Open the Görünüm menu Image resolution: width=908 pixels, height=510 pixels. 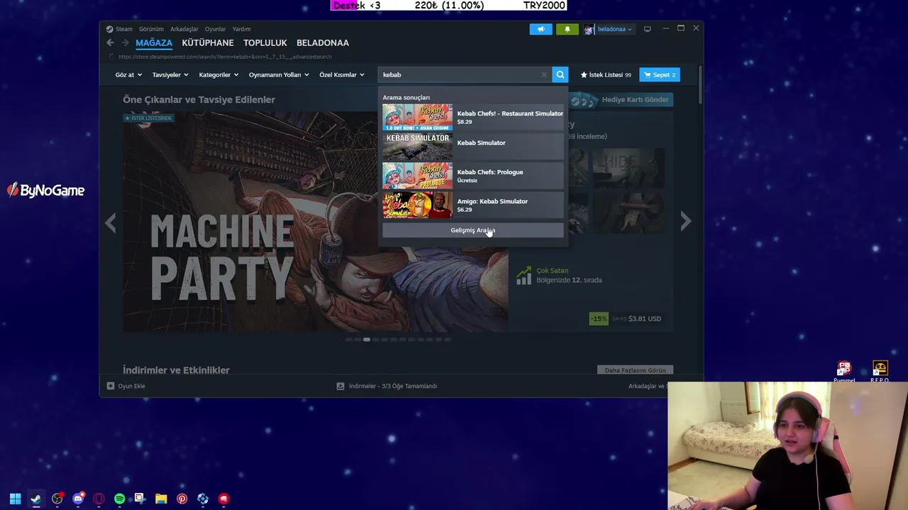[151, 29]
